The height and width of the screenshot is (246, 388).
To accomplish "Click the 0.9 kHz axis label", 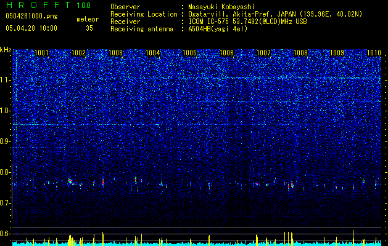I will pos(6,141).
